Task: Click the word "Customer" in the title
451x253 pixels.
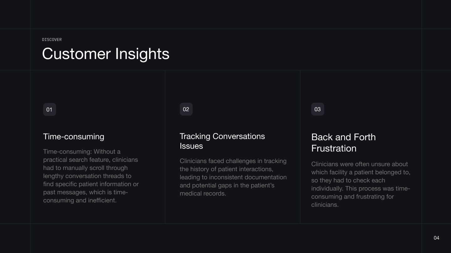Action: pyautogui.click(x=76, y=54)
